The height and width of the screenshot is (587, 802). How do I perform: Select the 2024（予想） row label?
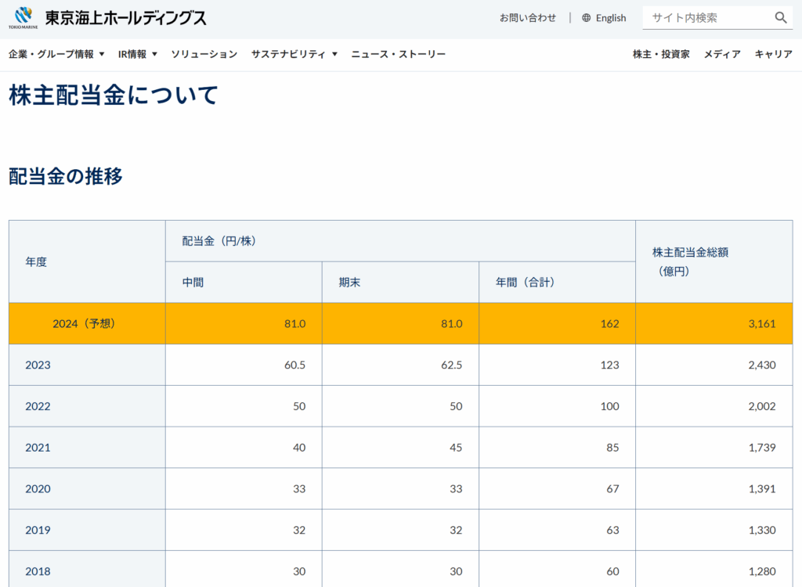pos(87,324)
